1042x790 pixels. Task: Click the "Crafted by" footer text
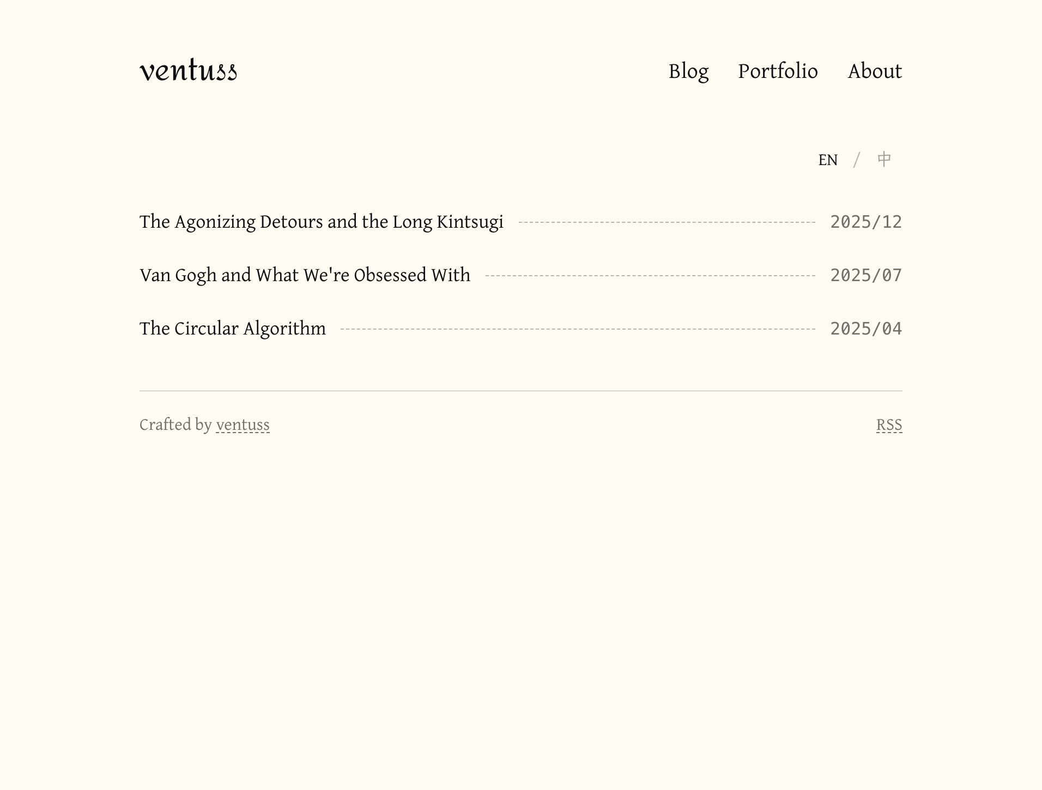[175, 425]
